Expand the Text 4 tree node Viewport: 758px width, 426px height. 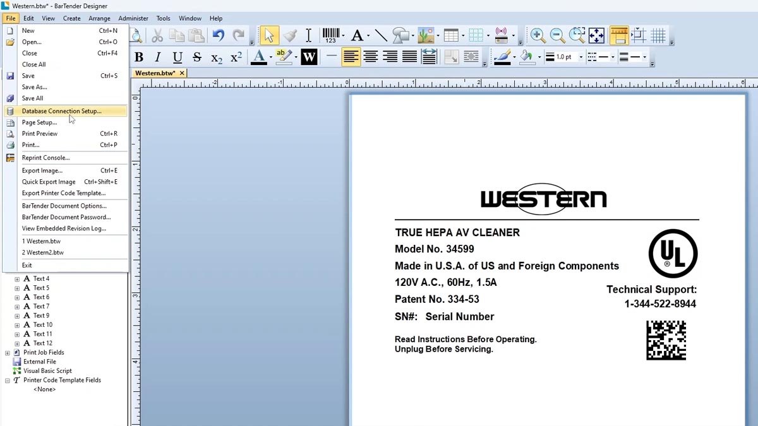(17, 279)
